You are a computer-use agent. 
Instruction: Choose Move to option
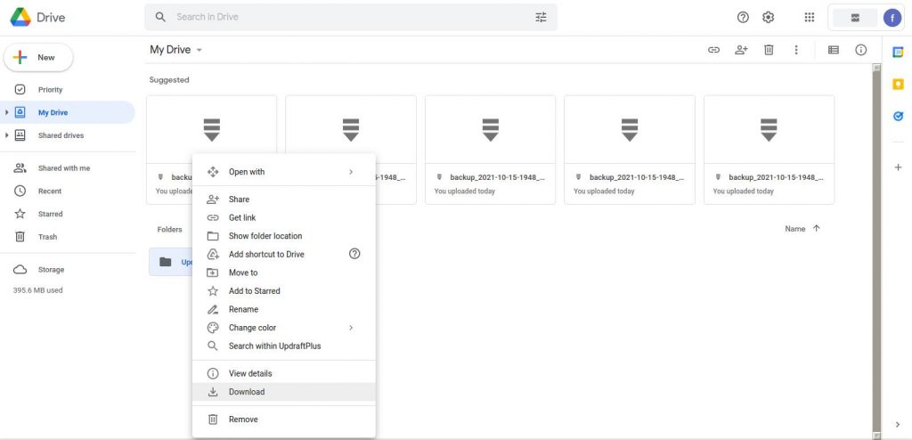point(284,273)
